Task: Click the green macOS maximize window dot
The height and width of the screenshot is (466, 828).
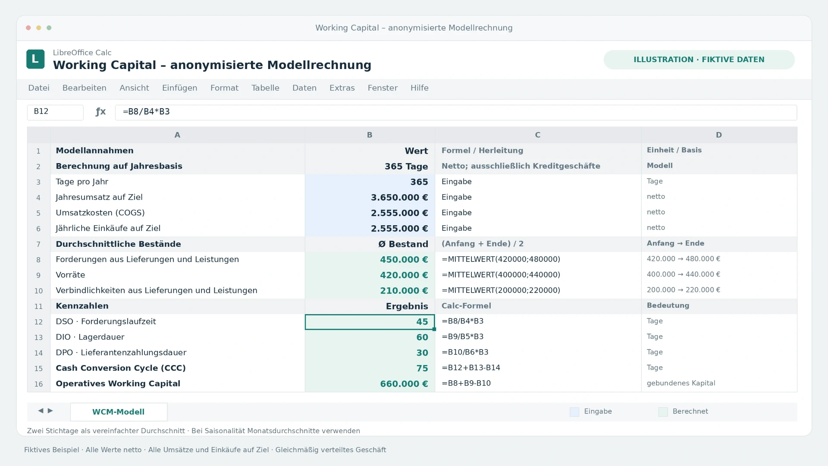Action: 49,28
